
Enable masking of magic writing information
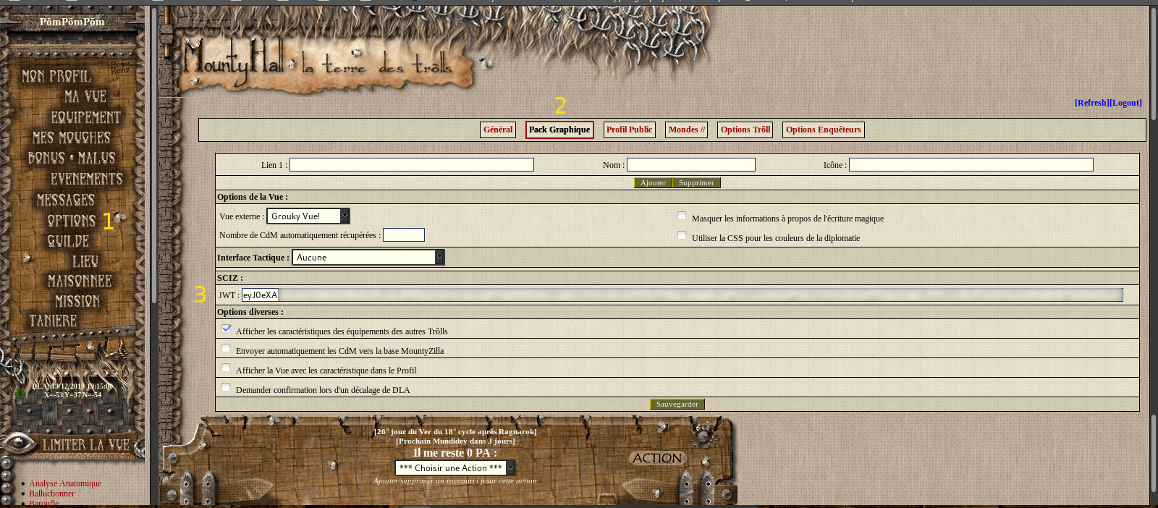click(x=682, y=216)
